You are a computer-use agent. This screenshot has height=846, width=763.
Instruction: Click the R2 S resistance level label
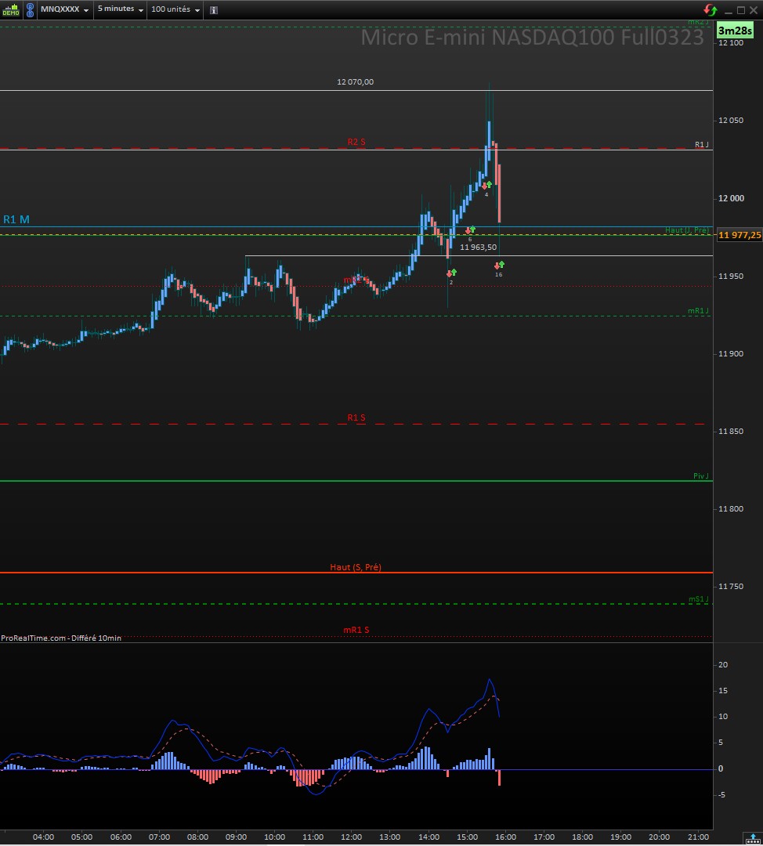click(x=356, y=142)
